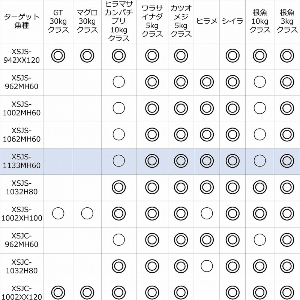Click the ワラサ double circle for XSJS-1032H80
Image resolution: width=300 pixels, height=300 pixels.
click(x=152, y=187)
